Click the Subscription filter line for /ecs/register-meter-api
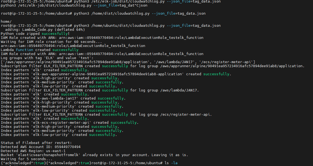The height and width of the screenshot is (166, 313). (106, 114)
